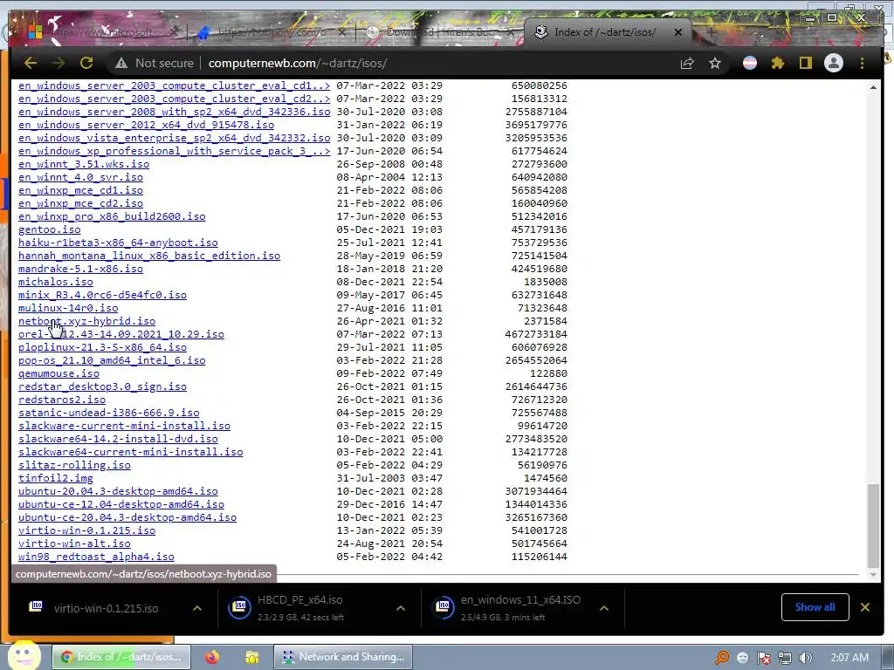
Task: Click the virtio-win-0.1.215.iso download icon
Action: pos(36,606)
